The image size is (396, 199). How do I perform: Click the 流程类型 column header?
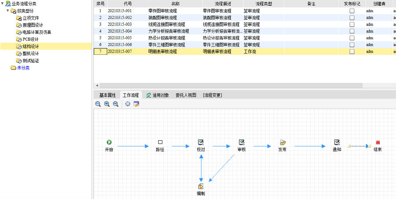264,4
